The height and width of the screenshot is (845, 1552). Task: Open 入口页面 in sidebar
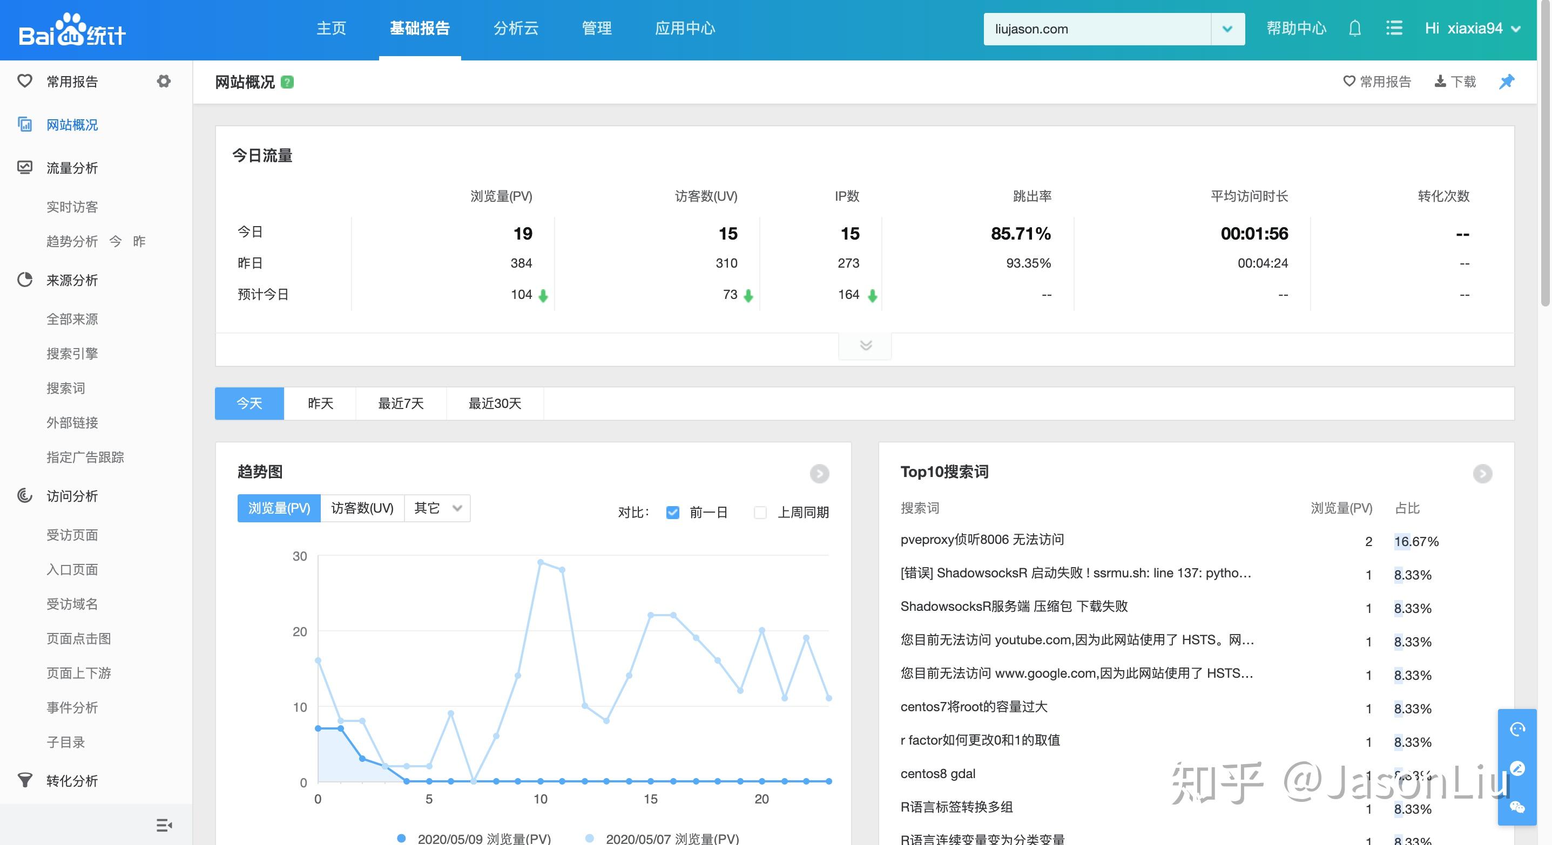(x=72, y=569)
